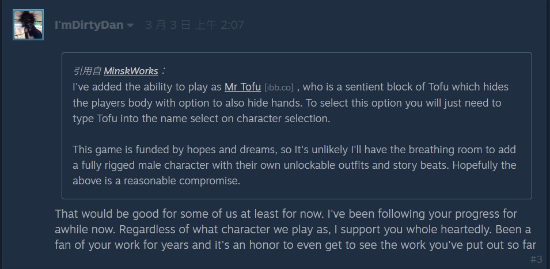Follow the Mr Tofu hyperlink
Viewport: 550px width, 269px height.
pyautogui.click(x=242, y=87)
